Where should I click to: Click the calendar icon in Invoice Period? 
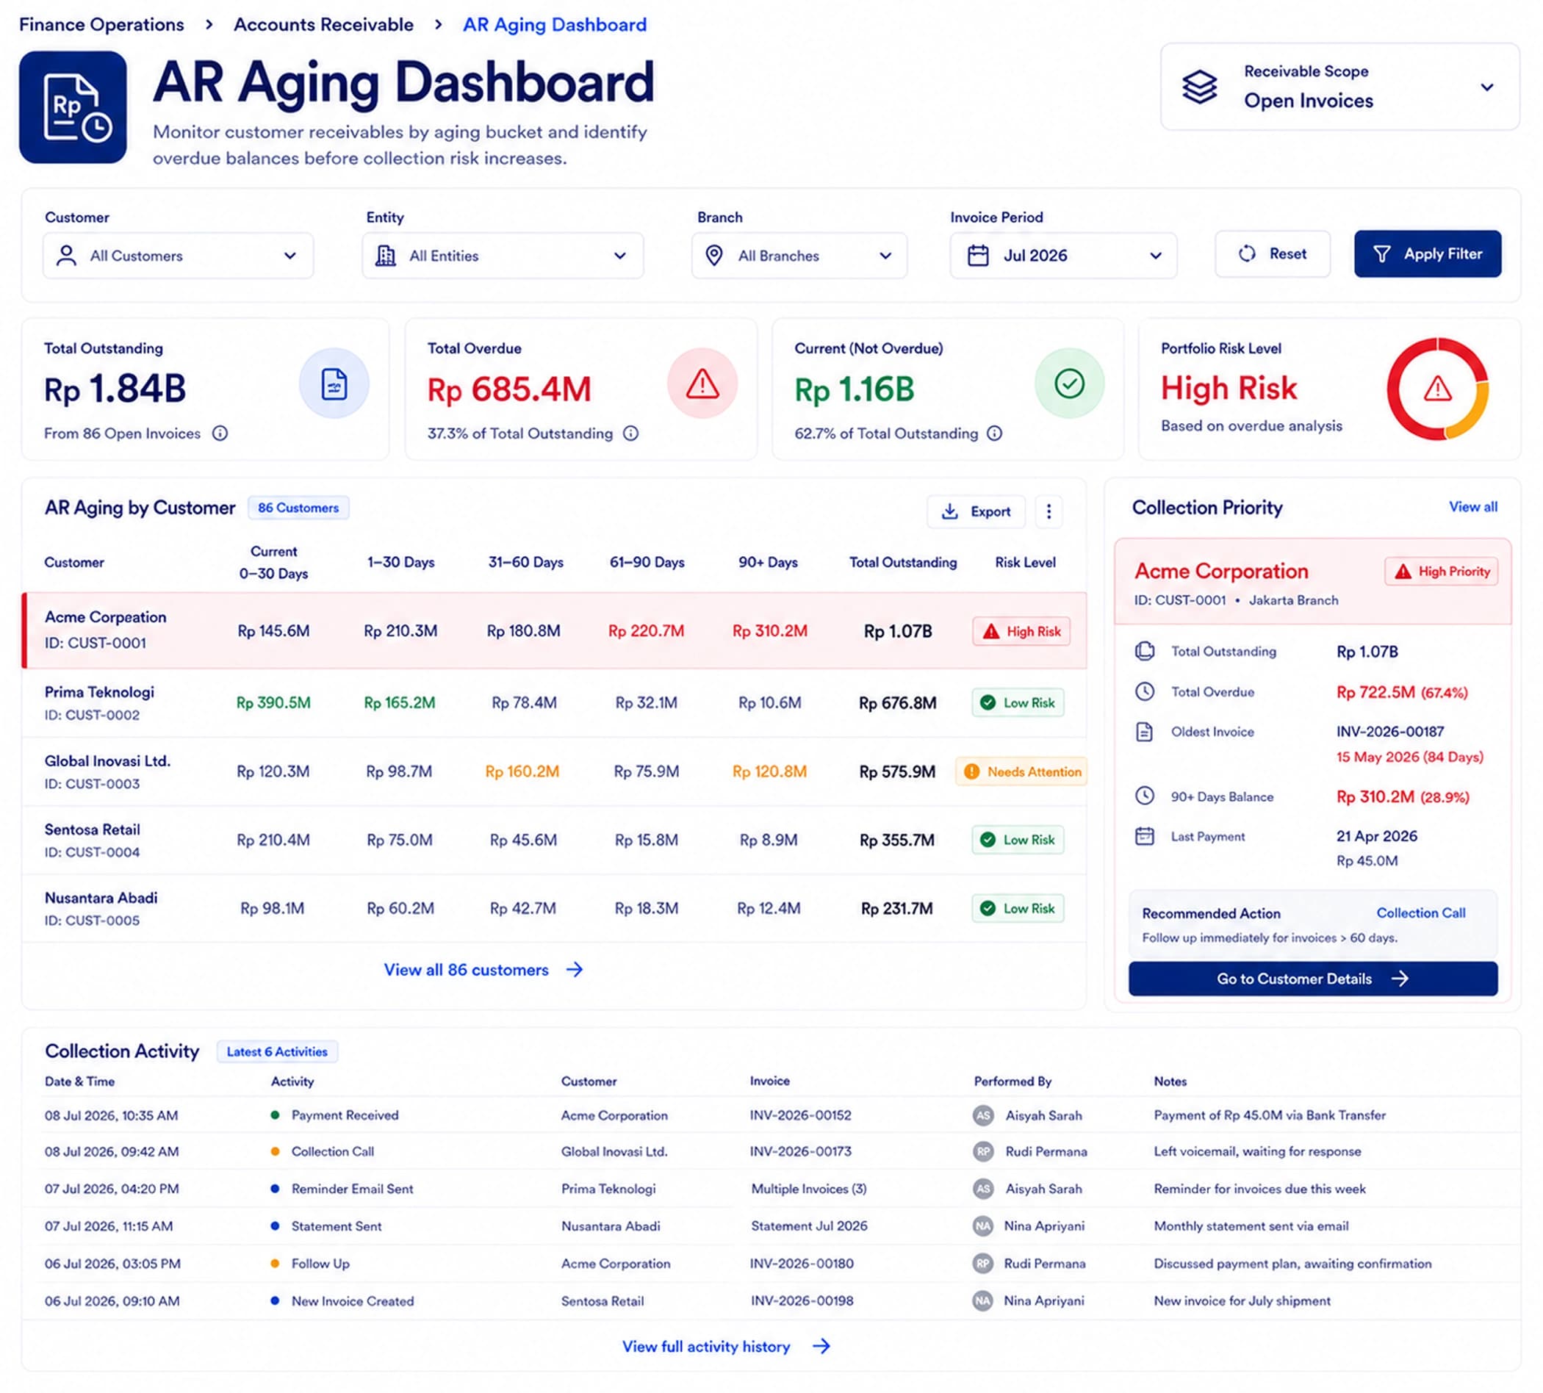tap(978, 256)
